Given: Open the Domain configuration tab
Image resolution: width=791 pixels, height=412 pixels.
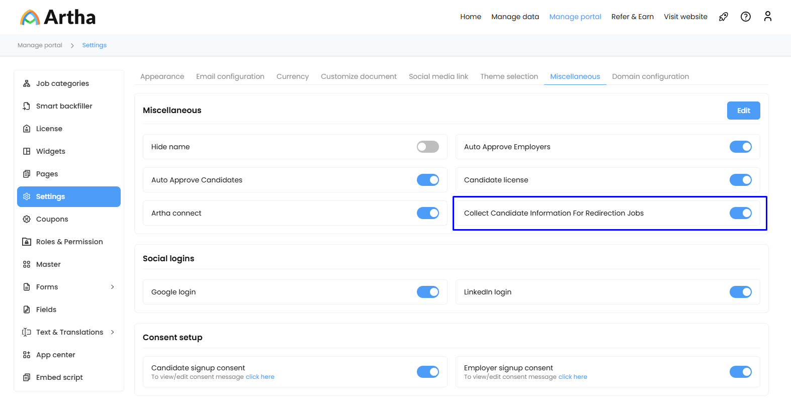Looking at the screenshot, I should (x=650, y=76).
